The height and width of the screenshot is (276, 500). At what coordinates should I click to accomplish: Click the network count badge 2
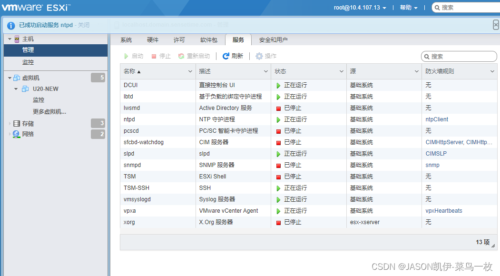point(98,134)
